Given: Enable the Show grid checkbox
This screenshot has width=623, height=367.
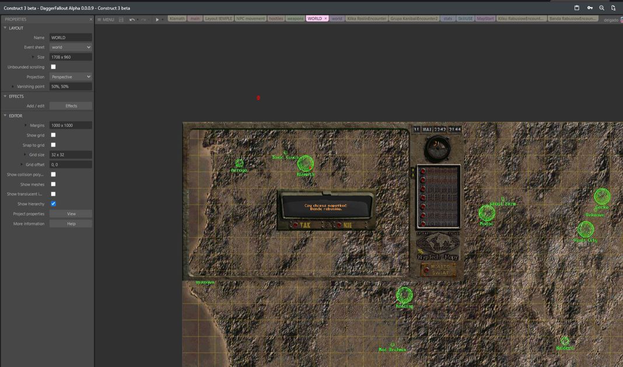Looking at the screenshot, I should pos(53,135).
